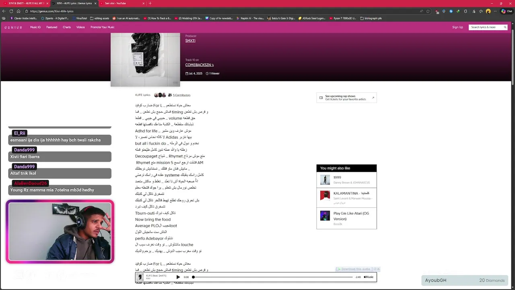515x290 pixels.
Task: Open browser home page icon
Action: coord(18,11)
